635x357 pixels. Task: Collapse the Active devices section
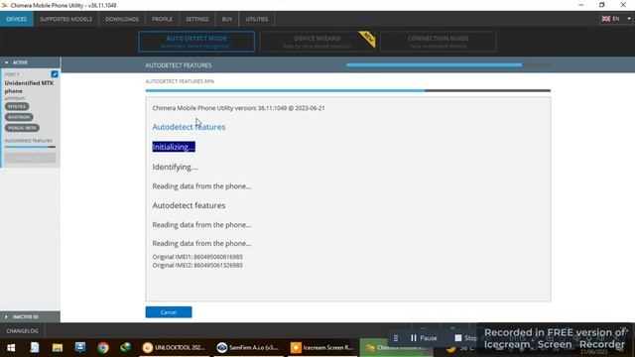[30, 62]
